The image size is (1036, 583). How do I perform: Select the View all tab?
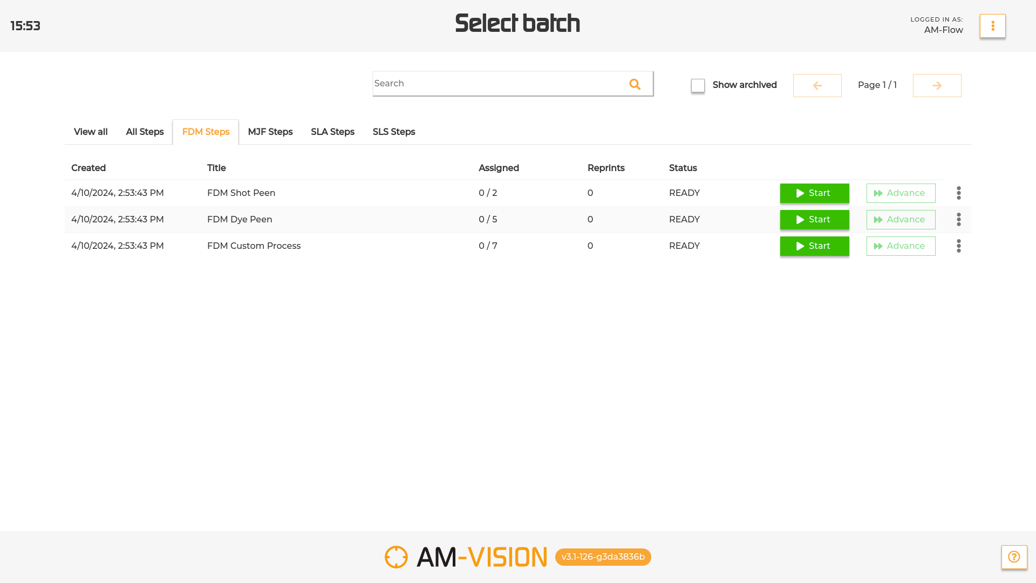pos(91,132)
